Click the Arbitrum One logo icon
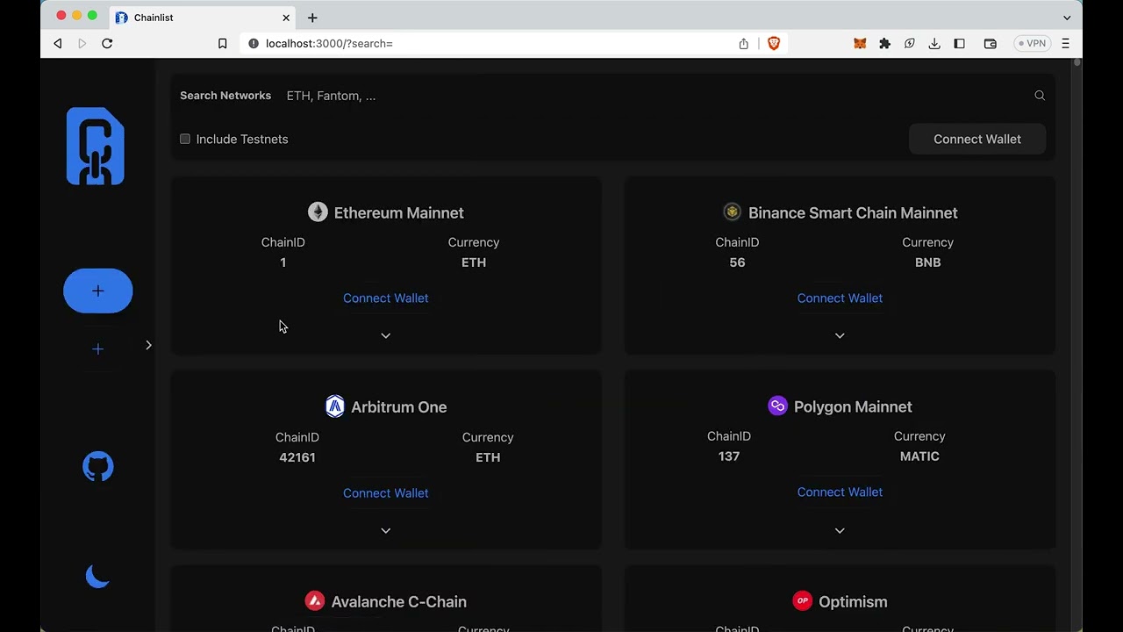 tap(335, 406)
